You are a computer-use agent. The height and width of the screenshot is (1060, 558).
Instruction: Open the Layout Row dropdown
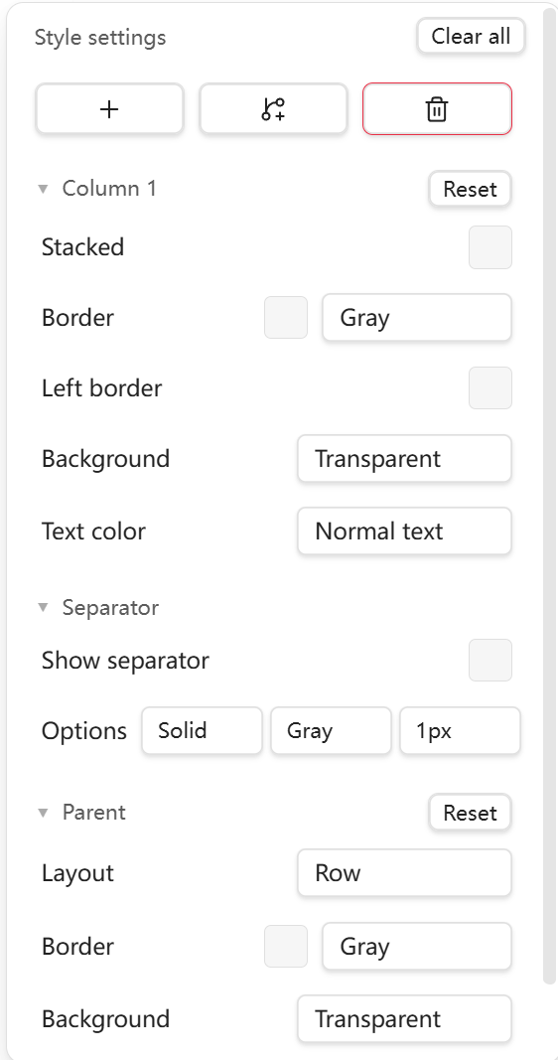coord(405,873)
